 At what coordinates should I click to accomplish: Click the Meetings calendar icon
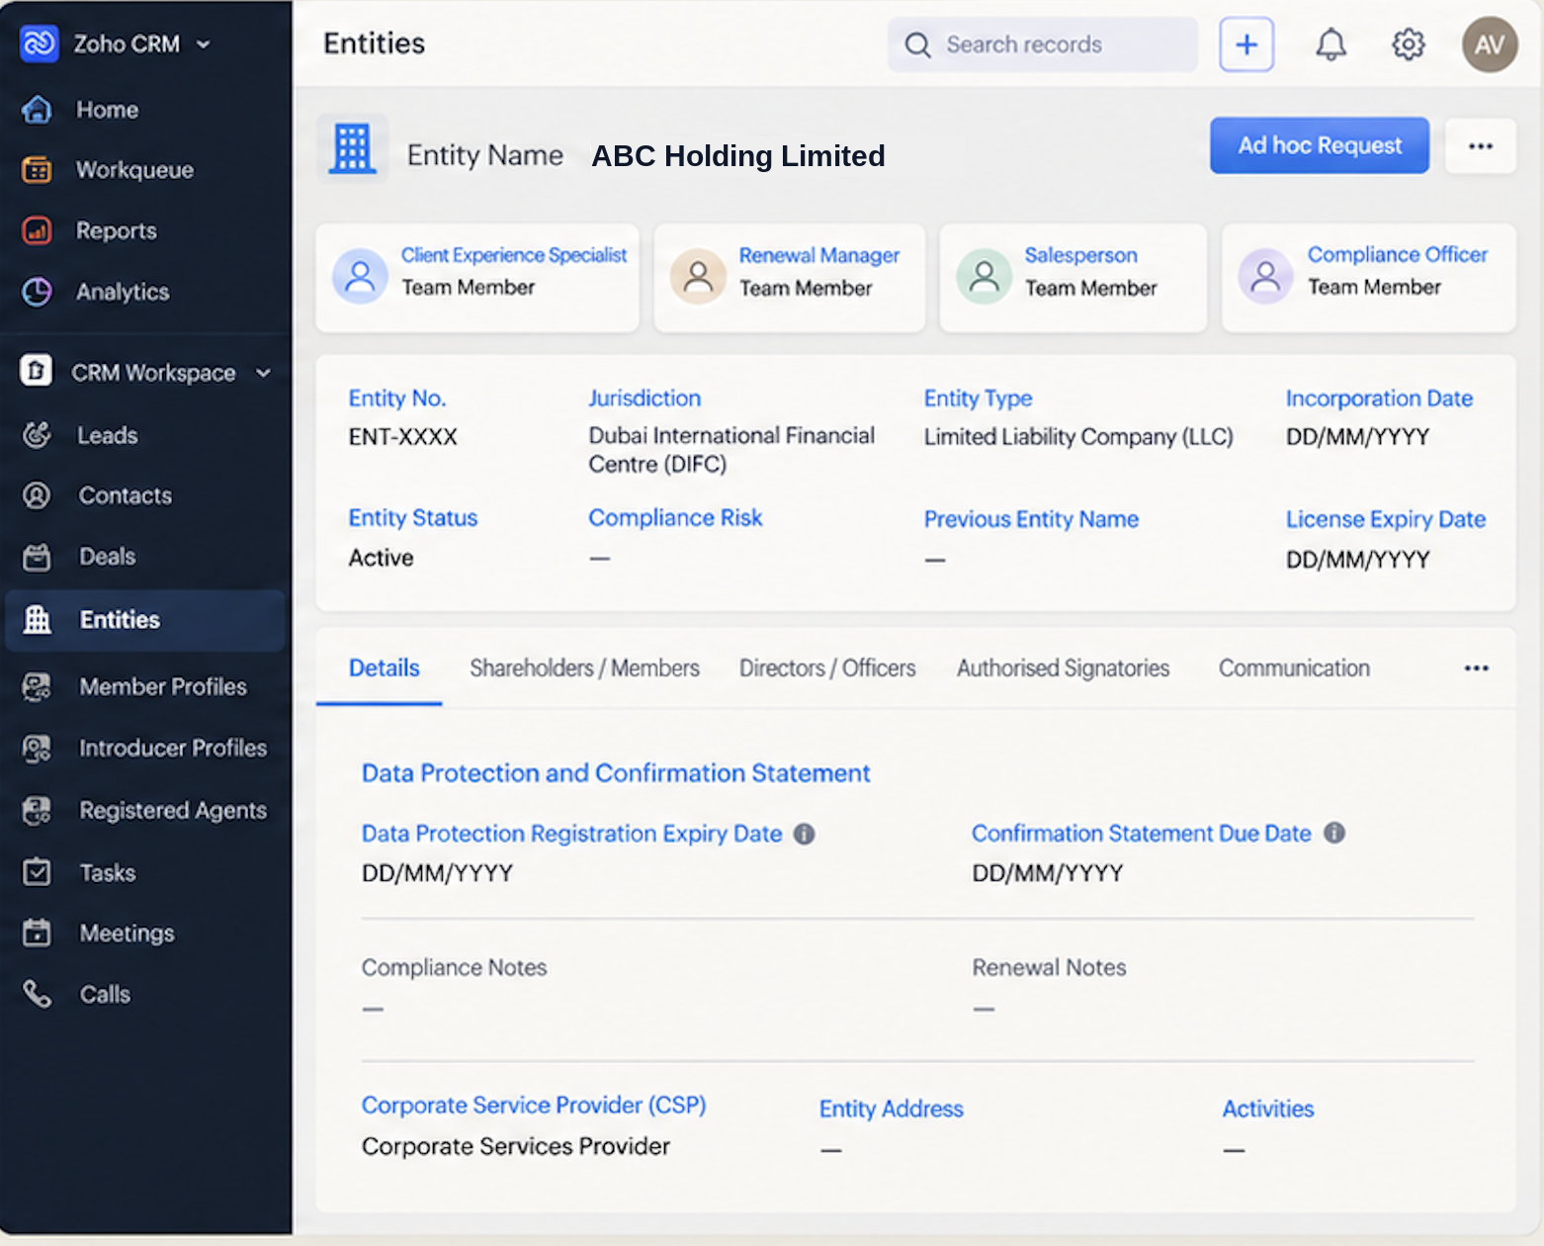click(38, 933)
